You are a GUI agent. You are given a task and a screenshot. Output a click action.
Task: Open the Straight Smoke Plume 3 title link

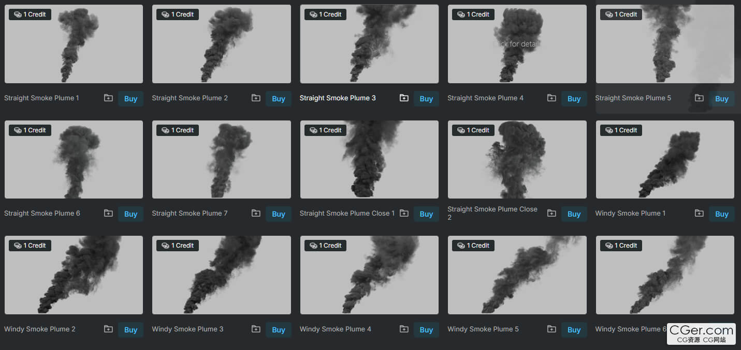338,98
